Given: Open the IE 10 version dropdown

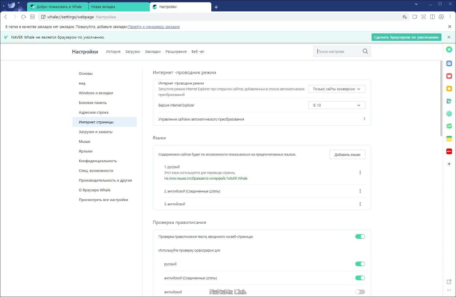Looking at the screenshot, I should [x=337, y=105].
